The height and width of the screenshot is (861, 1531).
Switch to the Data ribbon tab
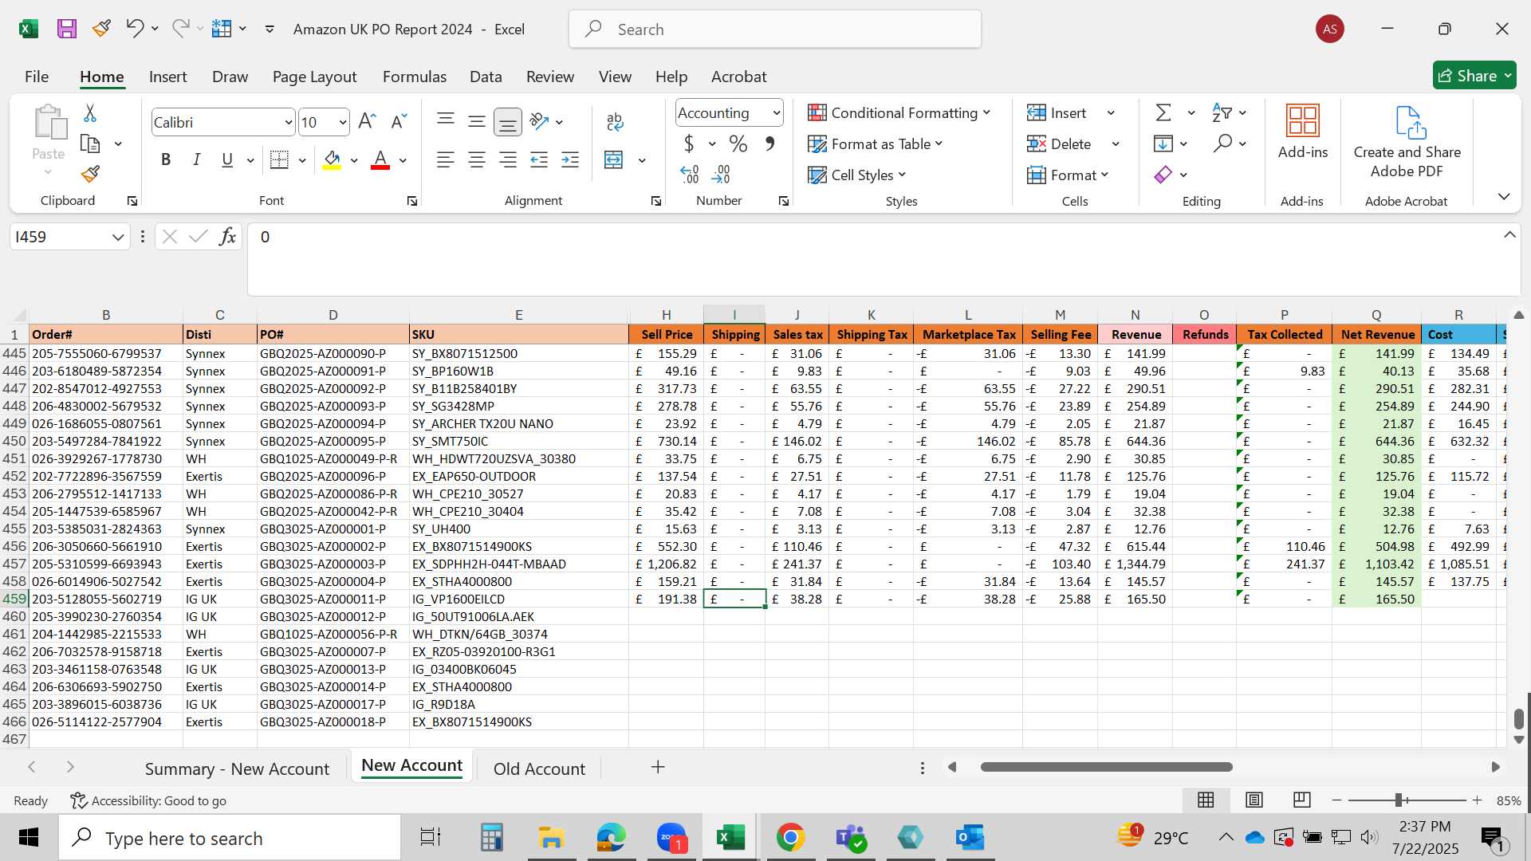point(486,77)
